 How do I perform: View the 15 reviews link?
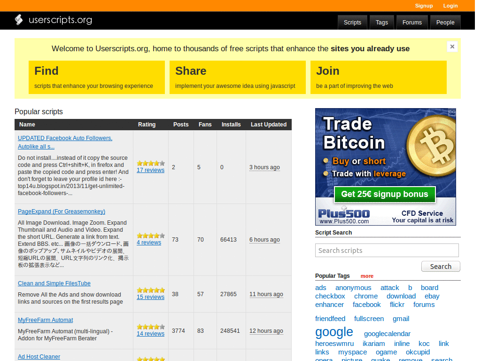point(151,297)
